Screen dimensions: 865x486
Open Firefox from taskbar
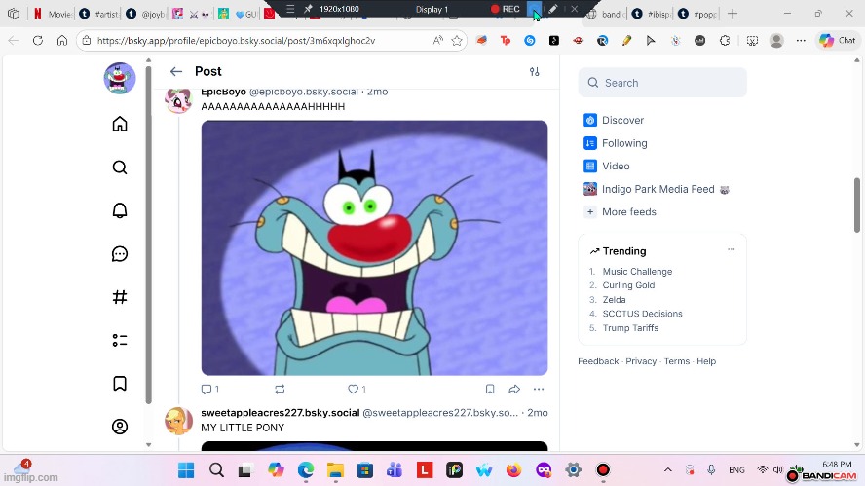click(x=513, y=470)
